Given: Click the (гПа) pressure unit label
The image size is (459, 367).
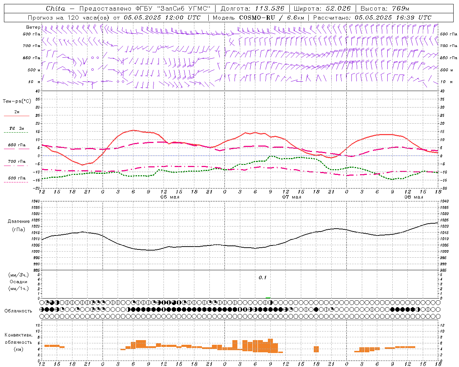Looking at the screenshot, I should 18,230.
